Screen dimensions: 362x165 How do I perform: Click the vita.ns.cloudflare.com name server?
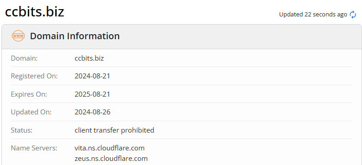coord(110,148)
